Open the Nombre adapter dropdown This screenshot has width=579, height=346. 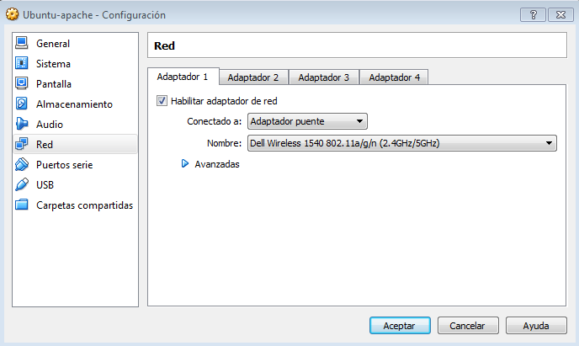coord(402,143)
